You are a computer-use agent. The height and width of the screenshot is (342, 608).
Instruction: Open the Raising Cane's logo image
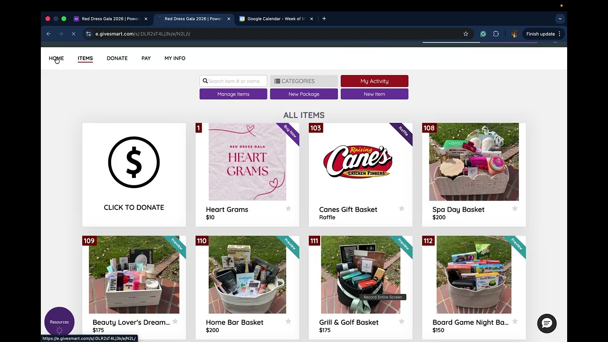tap(358, 162)
